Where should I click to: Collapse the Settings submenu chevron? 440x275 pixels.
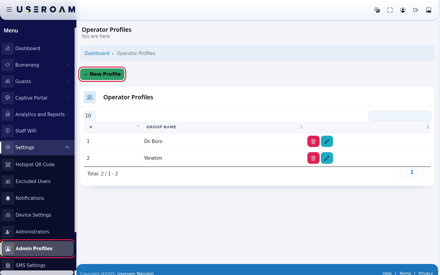(x=67, y=147)
